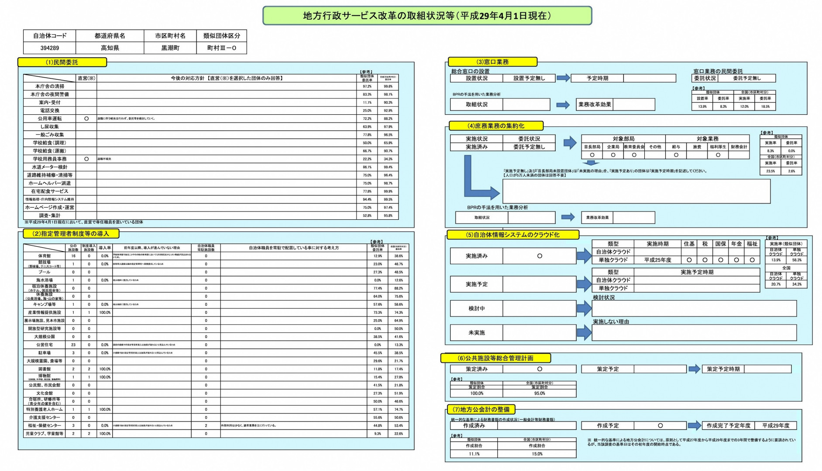Click the 財務会計 column header
This screenshot has width=822, height=471.
pyautogui.click(x=739, y=147)
